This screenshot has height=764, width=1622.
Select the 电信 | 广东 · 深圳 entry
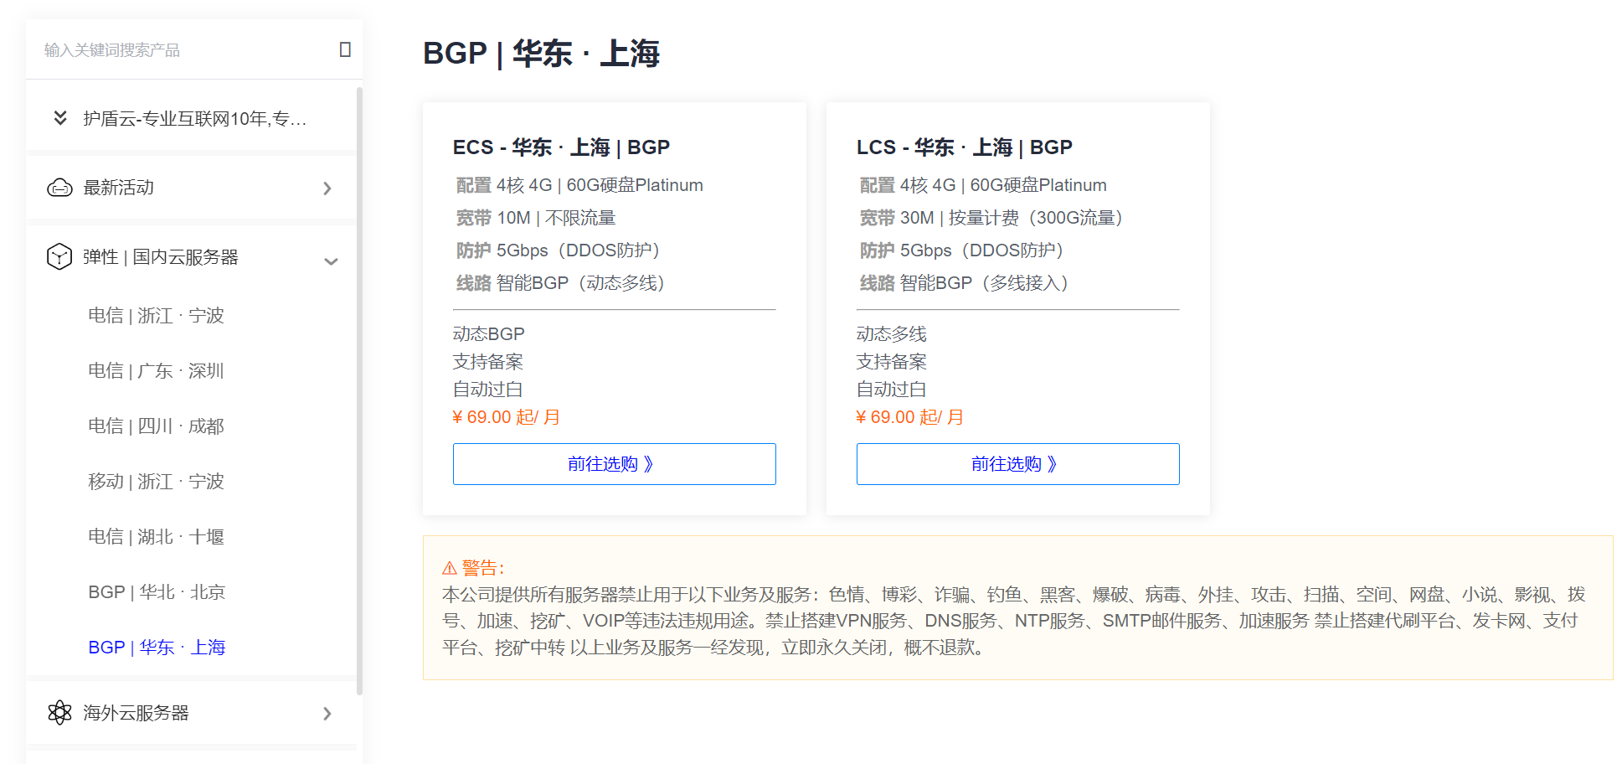(x=156, y=370)
